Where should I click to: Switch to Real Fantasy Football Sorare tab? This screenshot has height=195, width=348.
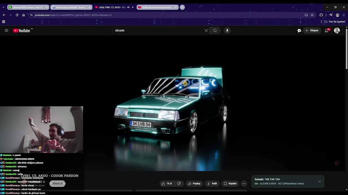71,7
